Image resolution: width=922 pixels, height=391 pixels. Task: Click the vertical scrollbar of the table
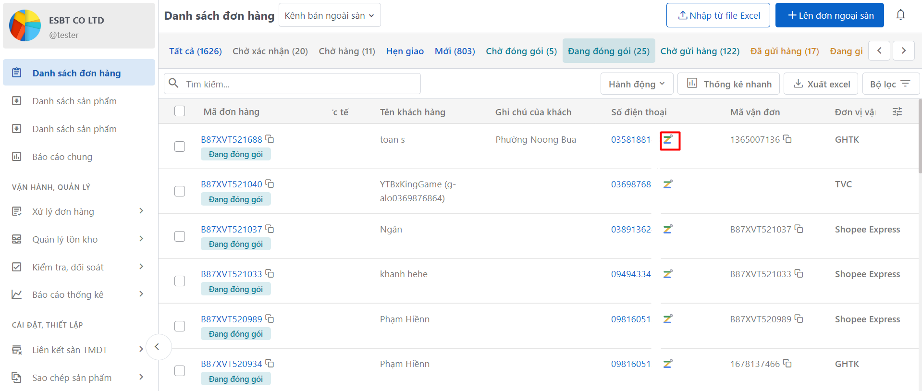point(920,136)
